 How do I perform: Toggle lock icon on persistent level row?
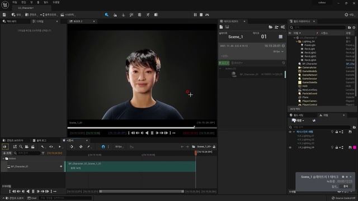tap(337, 132)
